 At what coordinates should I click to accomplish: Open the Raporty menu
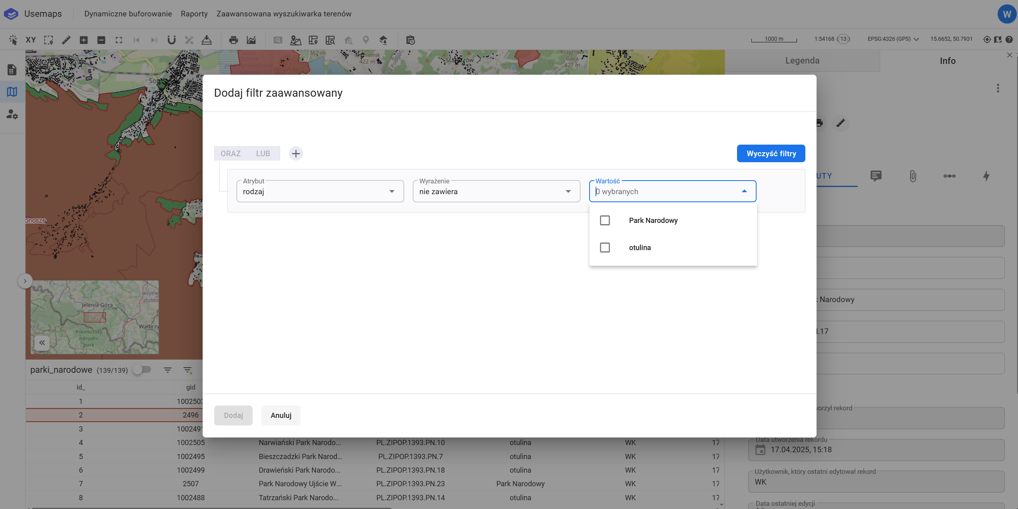click(194, 14)
